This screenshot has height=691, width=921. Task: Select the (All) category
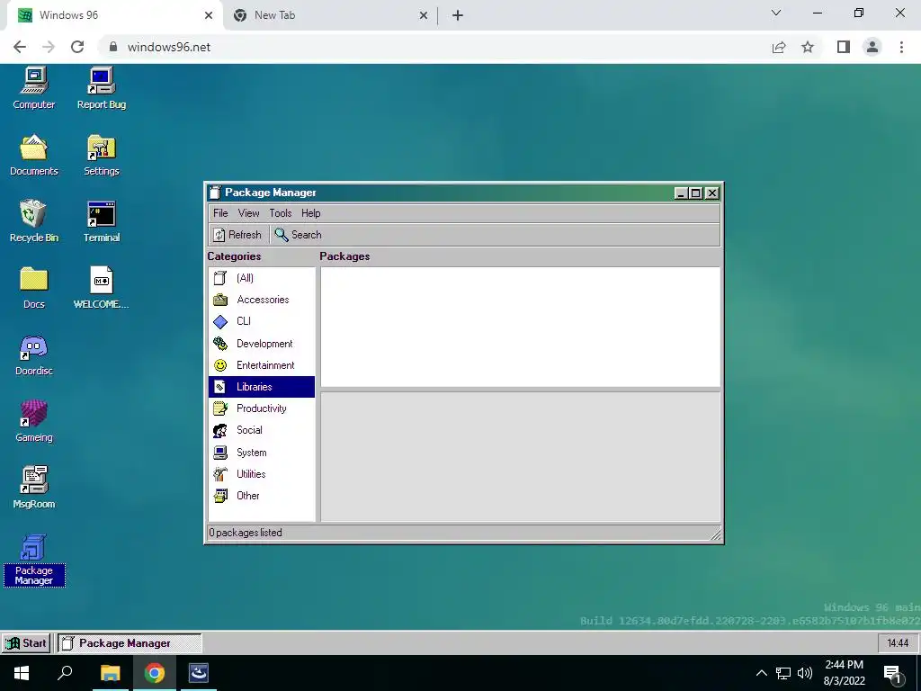coord(262,278)
